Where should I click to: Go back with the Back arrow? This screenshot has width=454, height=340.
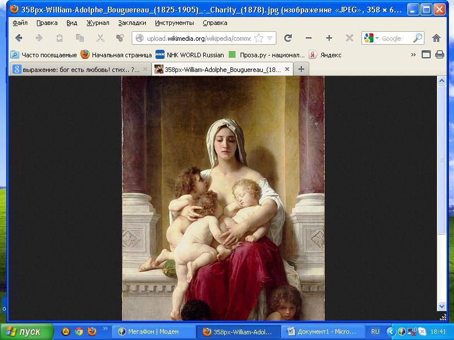click(19, 38)
